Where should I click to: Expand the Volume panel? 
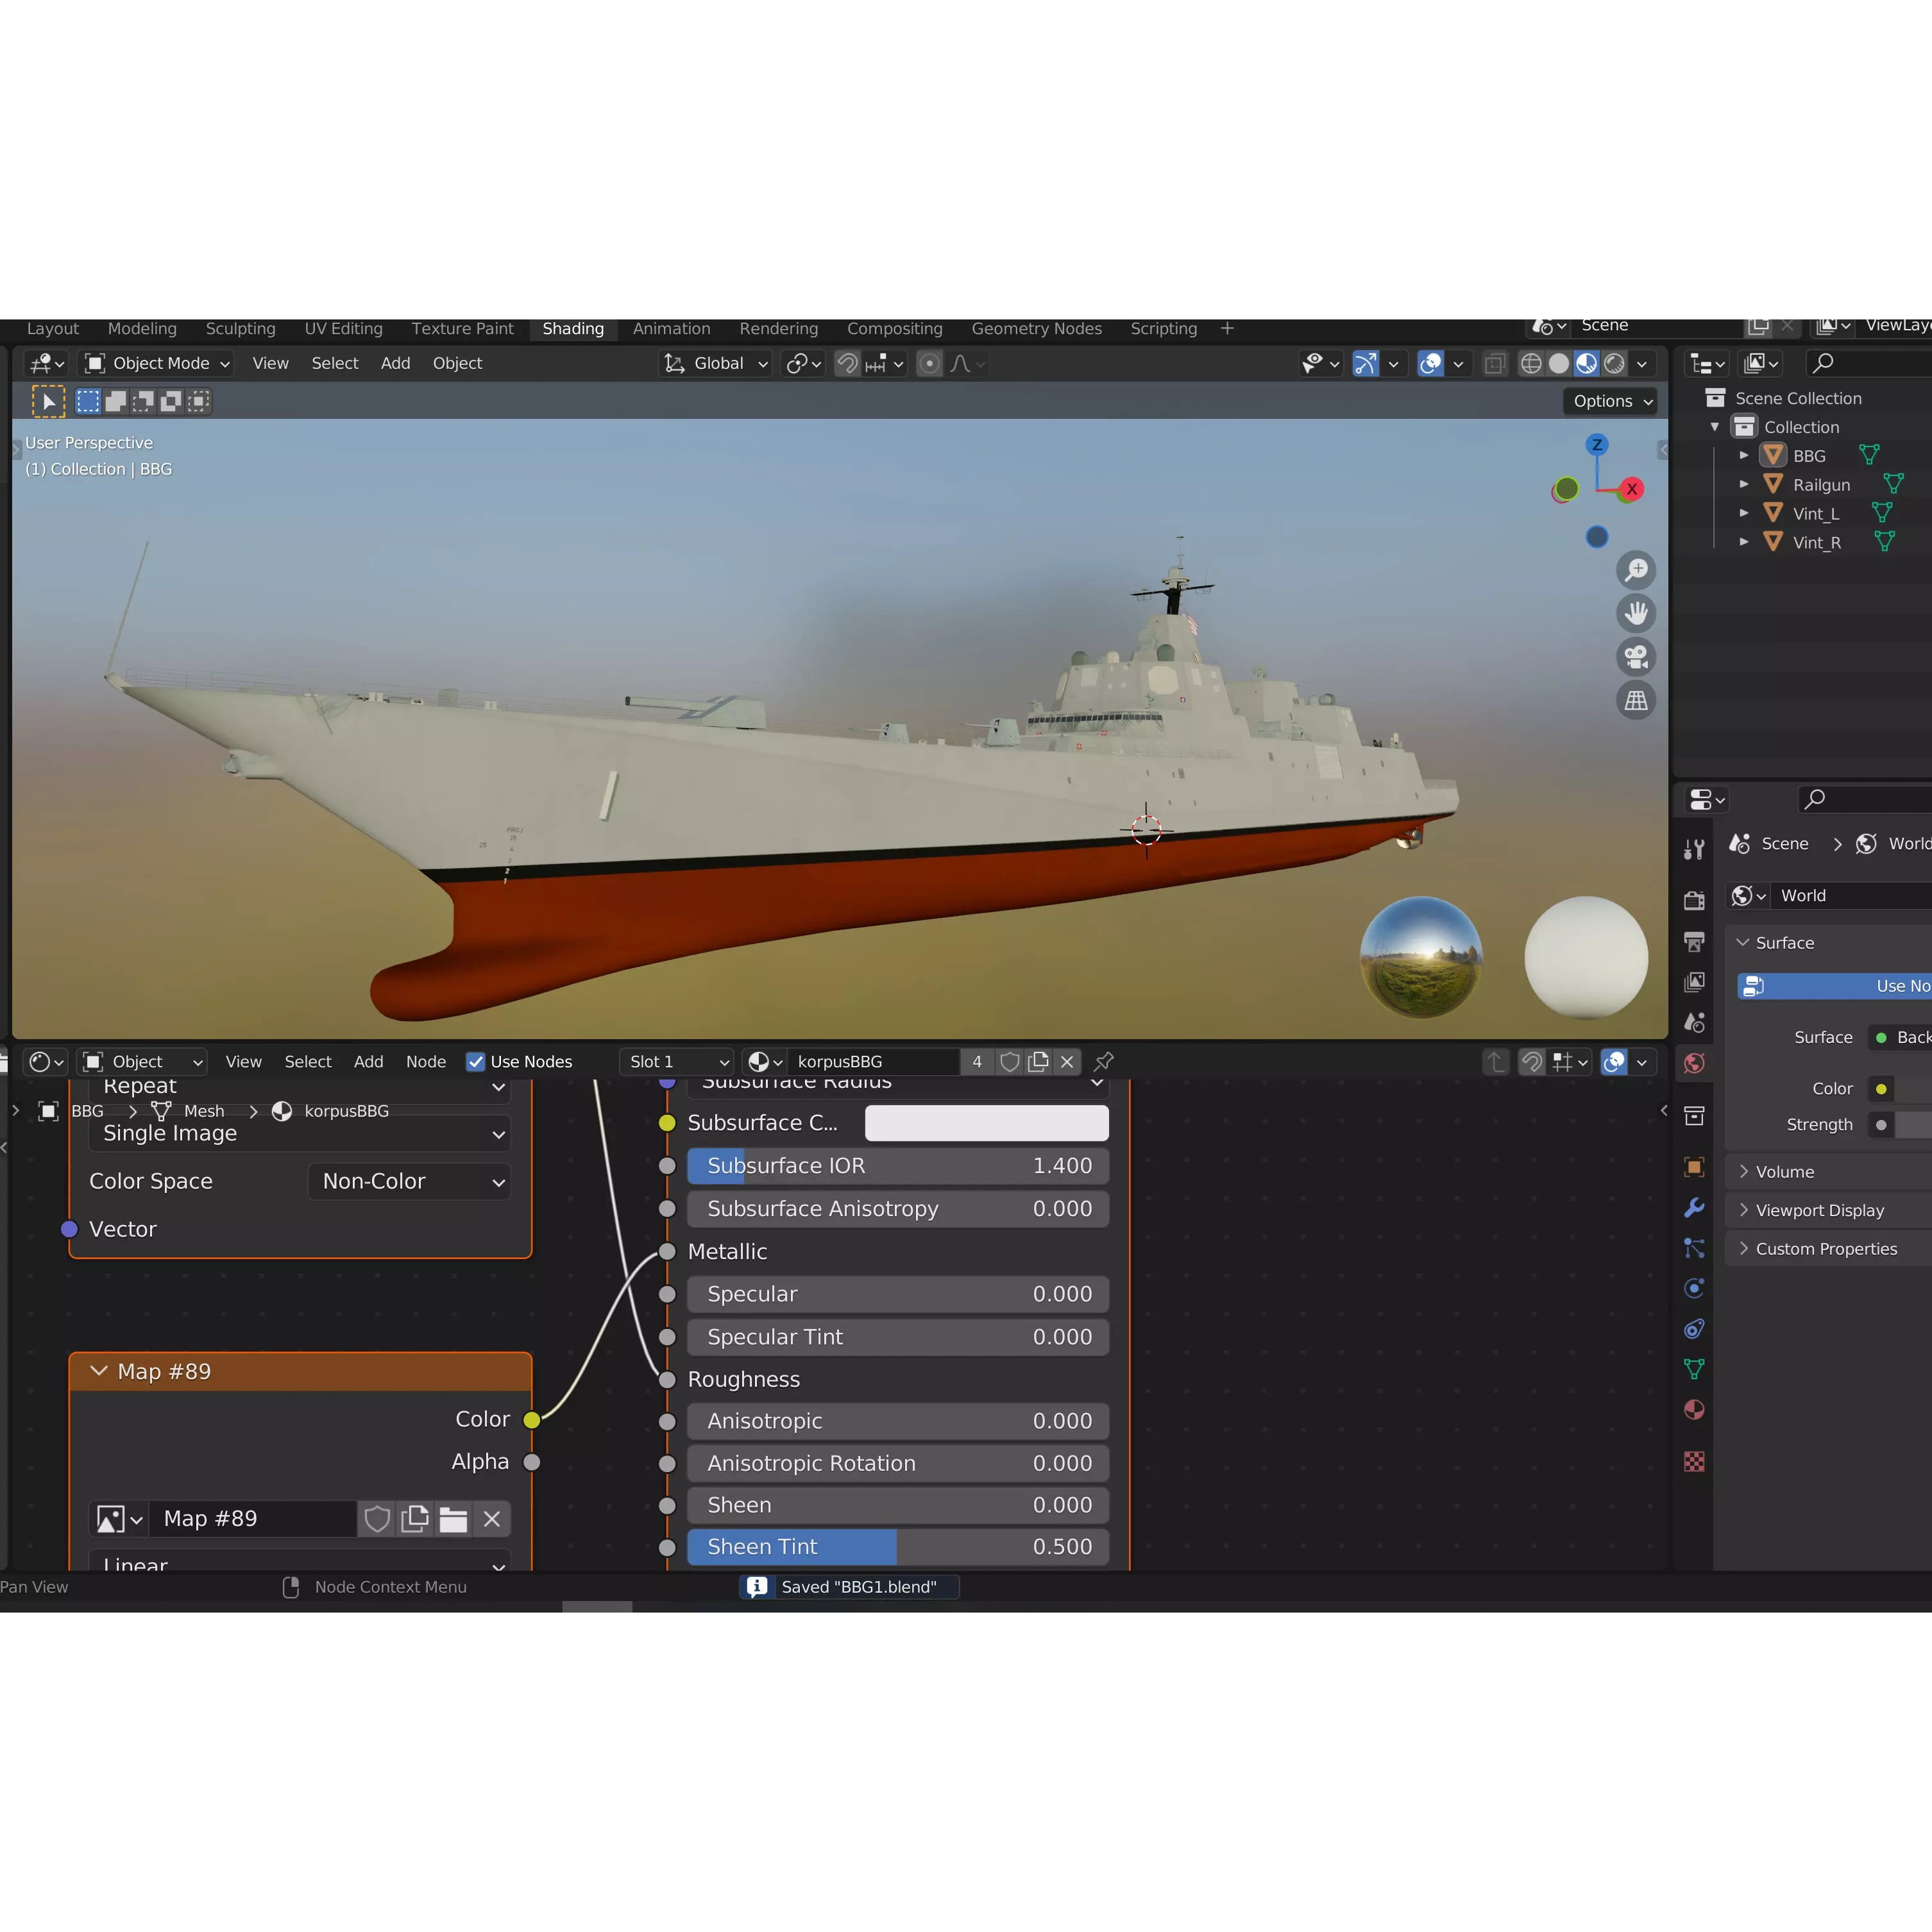[1784, 1172]
